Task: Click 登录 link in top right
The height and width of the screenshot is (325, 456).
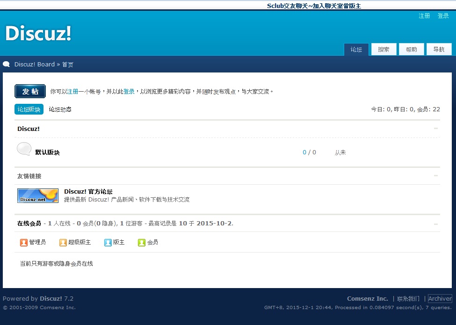Action: (x=443, y=16)
